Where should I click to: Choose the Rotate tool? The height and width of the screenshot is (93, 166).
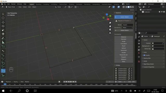pyautogui.click(x=3, y=26)
